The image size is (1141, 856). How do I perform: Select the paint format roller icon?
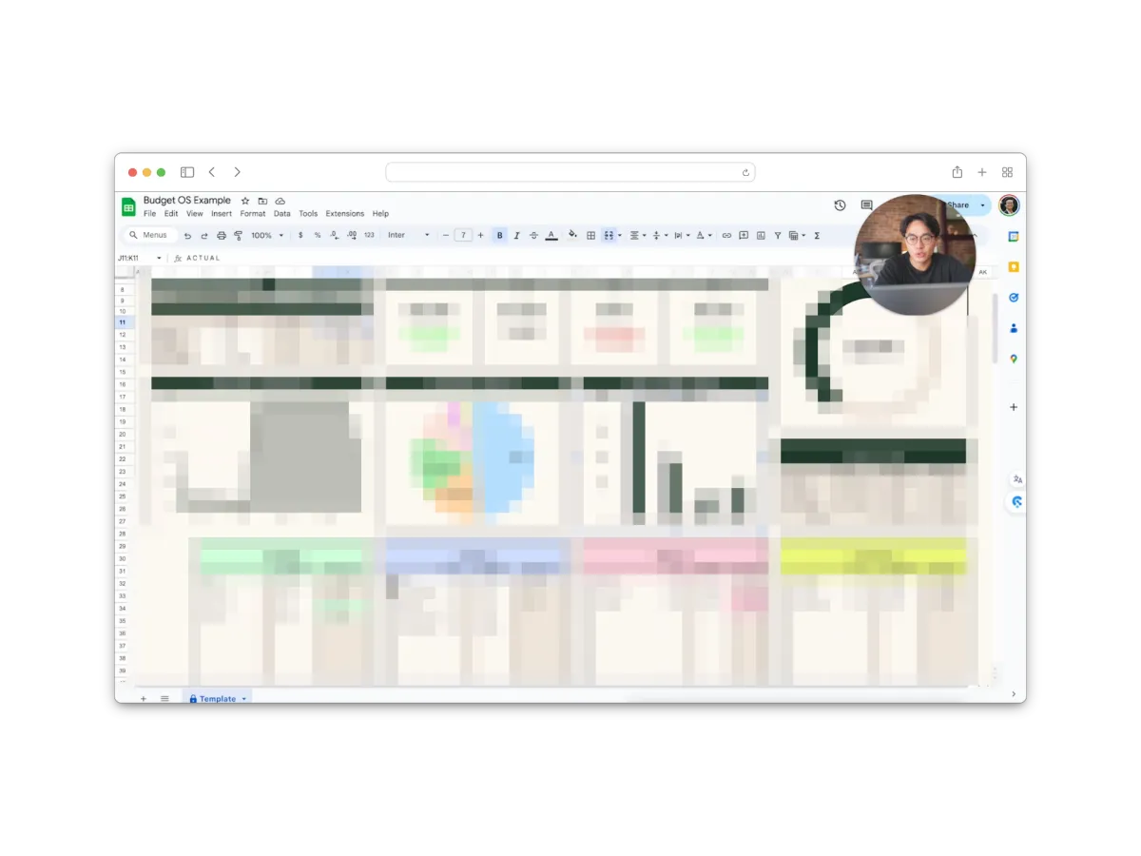point(239,236)
